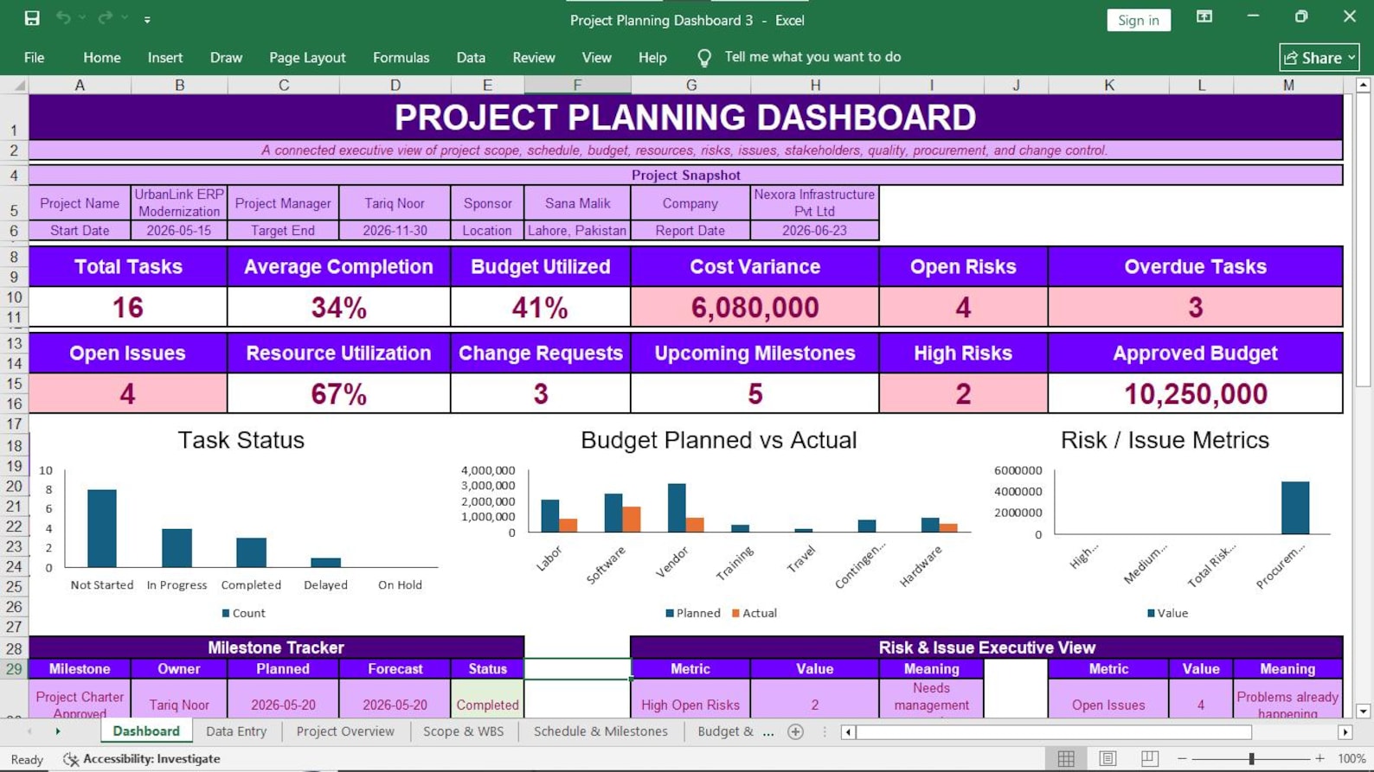Click the Accessibility: Investigate status item
Viewport: 1374px width, 772px height.
tap(142, 759)
